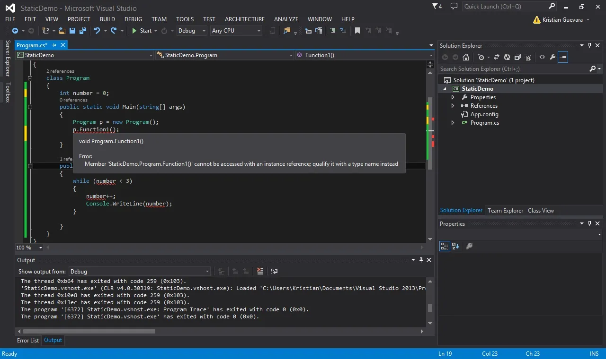This screenshot has width=606, height=359.
Task: Open the Any CPU platform dropdown
Action: pos(236,31)
